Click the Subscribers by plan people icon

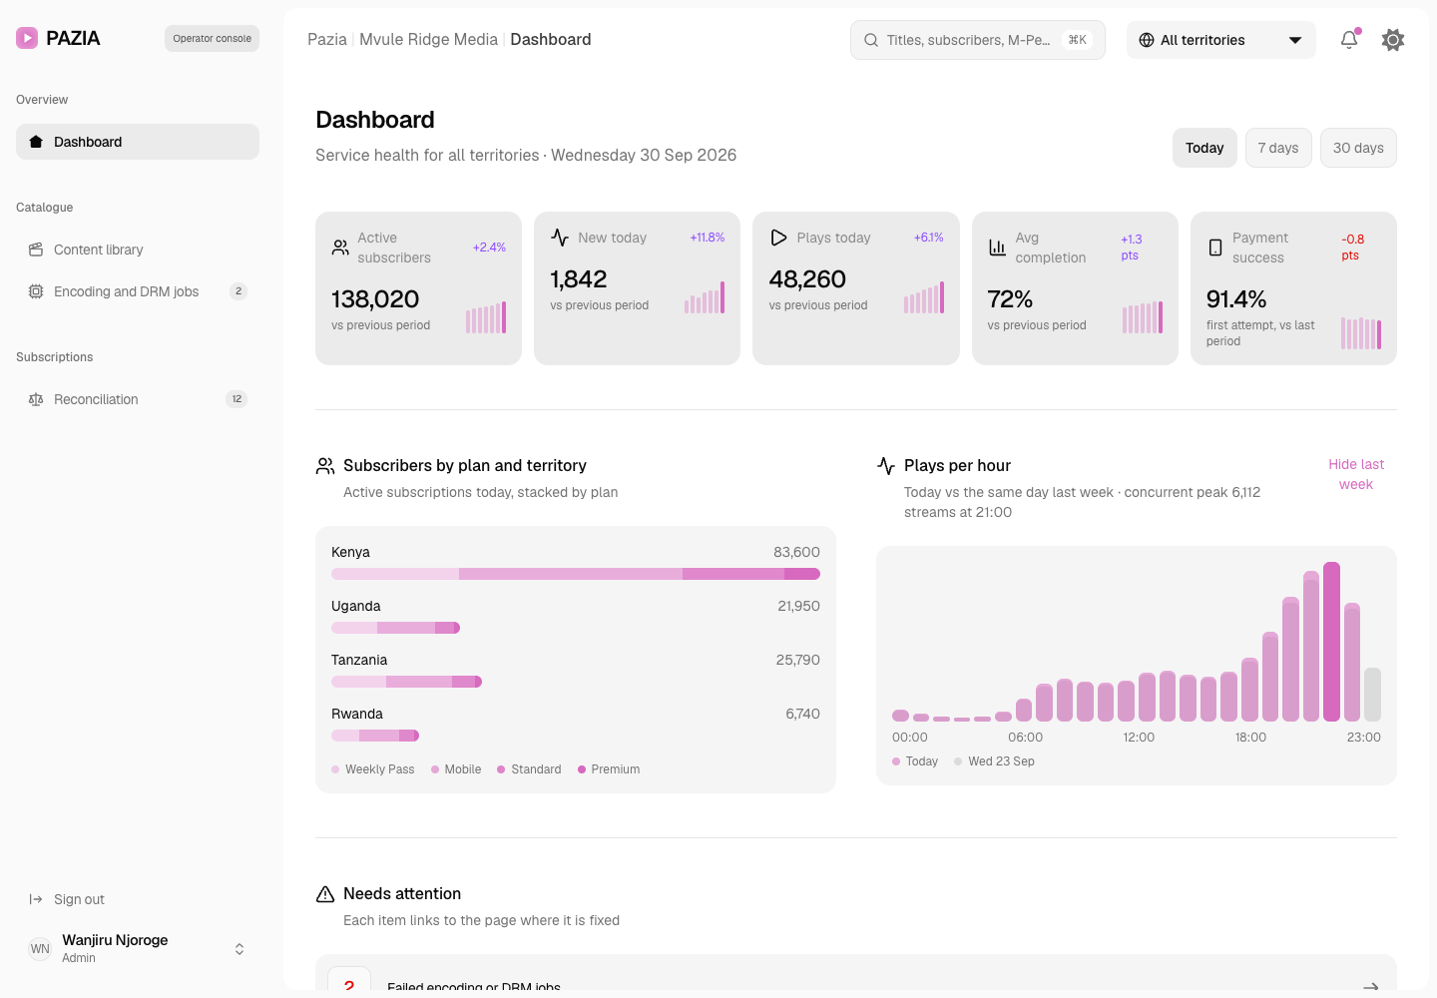coord(325,466)
